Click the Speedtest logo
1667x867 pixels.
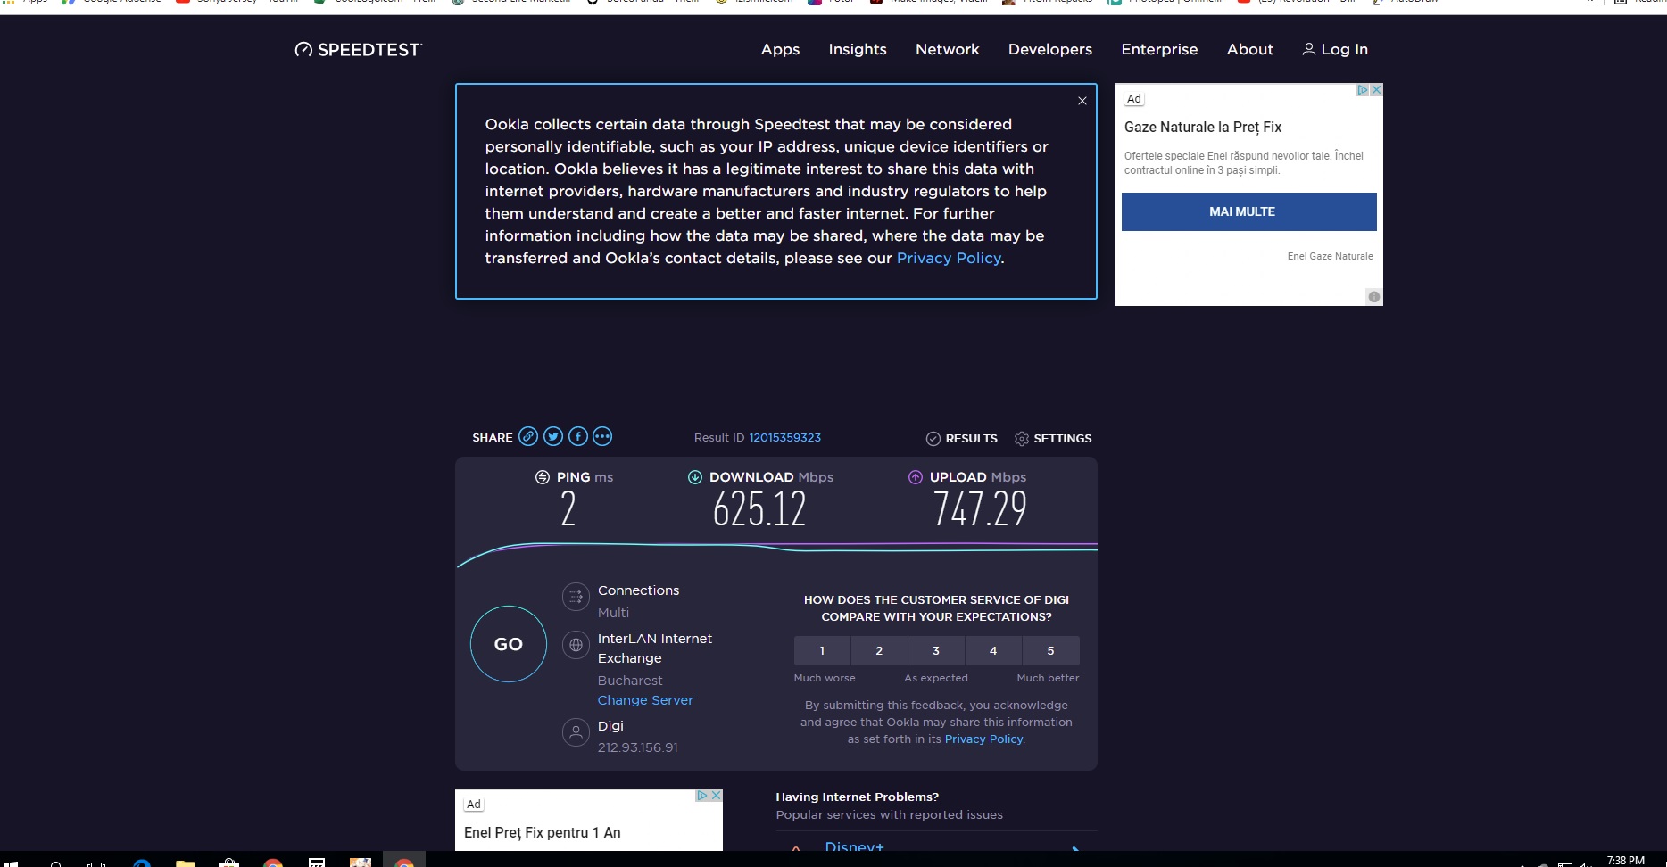(359, 50)
